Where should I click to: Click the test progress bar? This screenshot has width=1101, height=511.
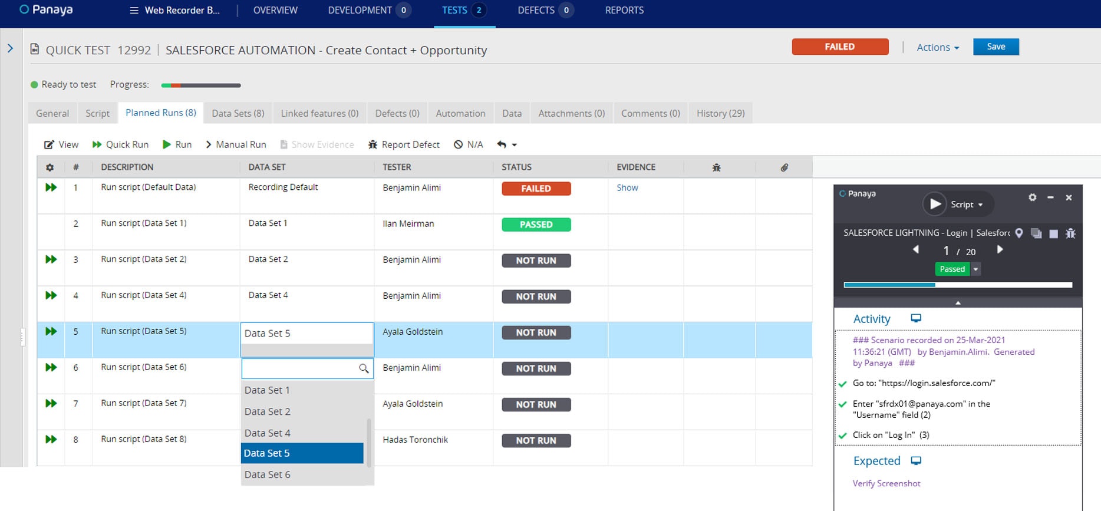coord(201,85)
